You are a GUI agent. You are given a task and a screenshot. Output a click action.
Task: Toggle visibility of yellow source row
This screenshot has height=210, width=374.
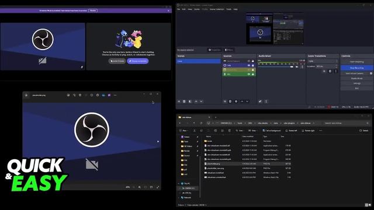point(249,70)
